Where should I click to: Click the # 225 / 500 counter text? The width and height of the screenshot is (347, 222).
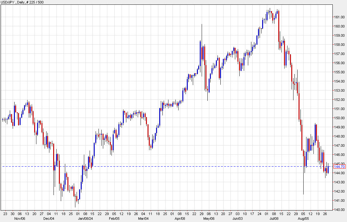(36, 2)
